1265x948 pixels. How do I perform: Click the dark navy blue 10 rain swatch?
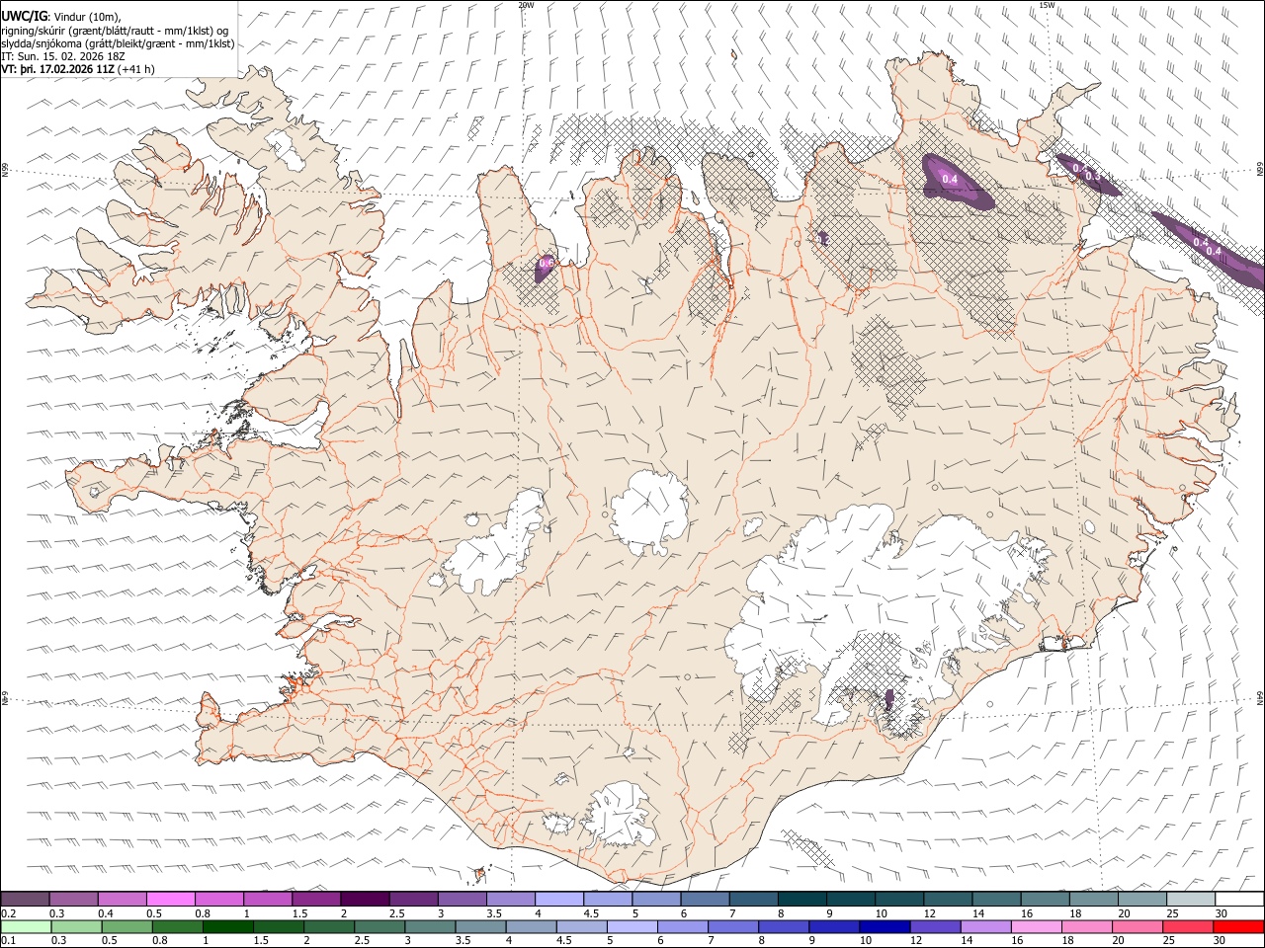tap(883, 926)
